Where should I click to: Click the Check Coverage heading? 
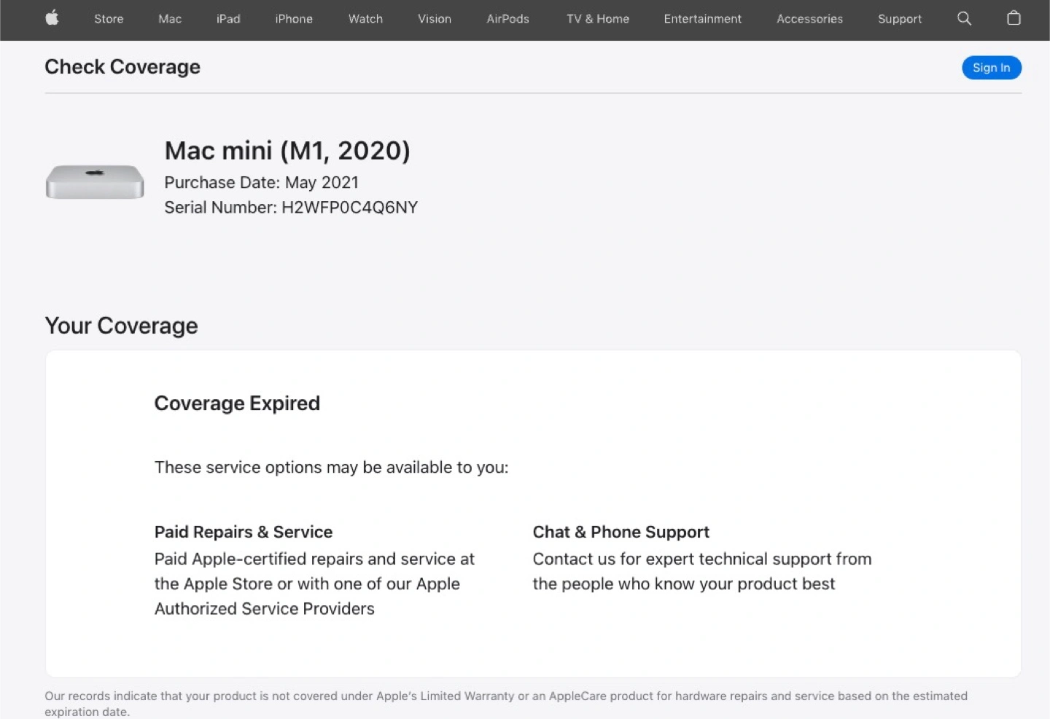122,67
